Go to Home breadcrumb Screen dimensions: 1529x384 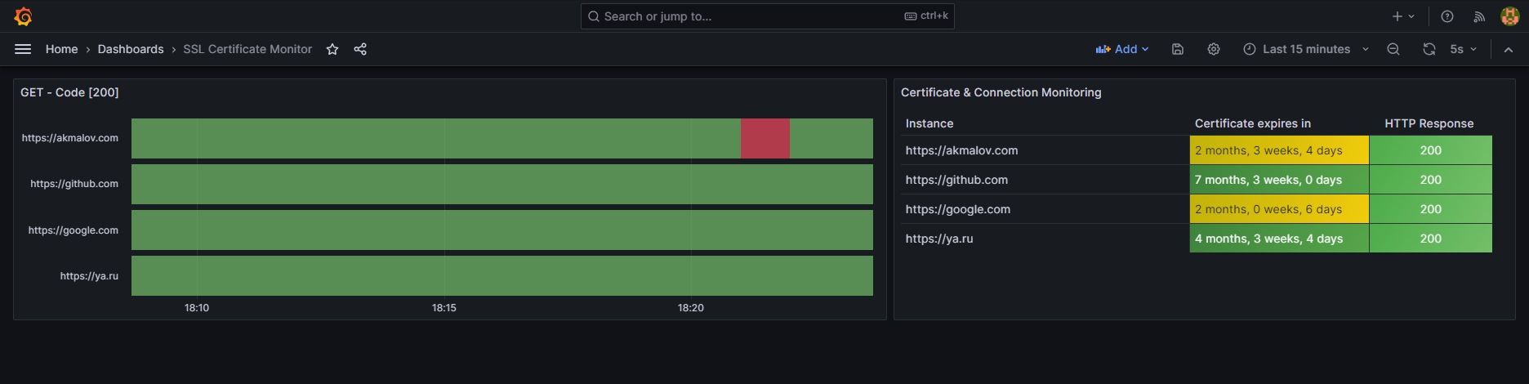62,49
